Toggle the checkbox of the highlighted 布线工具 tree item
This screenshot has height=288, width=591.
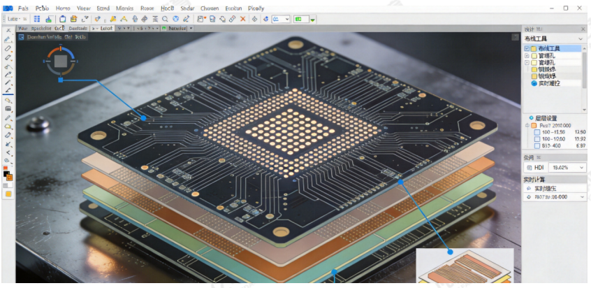coord(527,48)
